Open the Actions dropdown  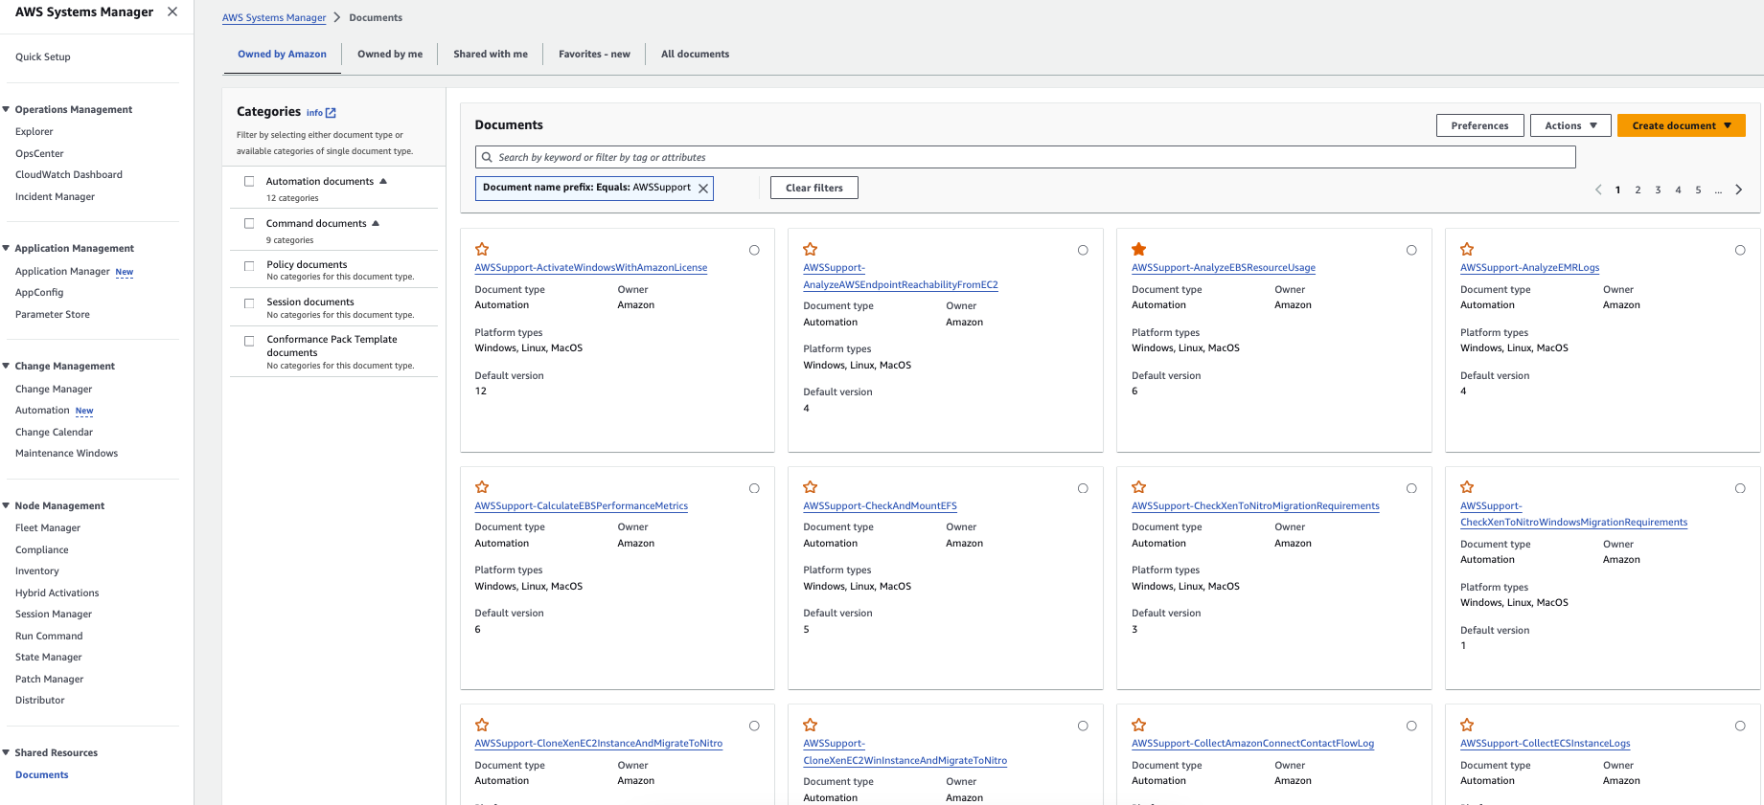pos(1570,125)
